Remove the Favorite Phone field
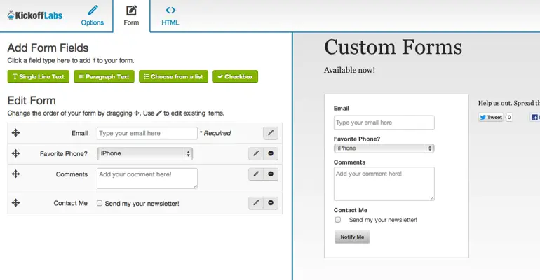Screen dimensions: 540x280 coord(271,153)
